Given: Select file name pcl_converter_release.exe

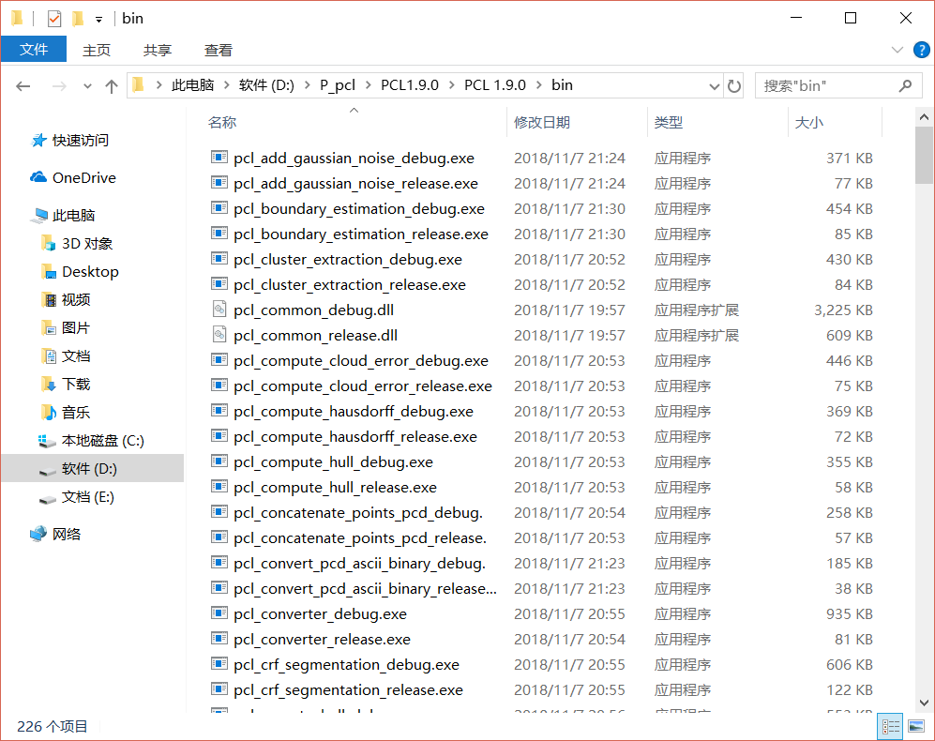Looking at the screenshot, I should pos(322,639).
